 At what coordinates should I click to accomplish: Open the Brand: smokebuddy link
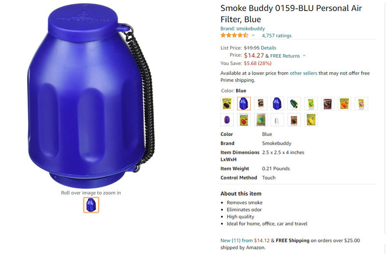pos(243,28)
